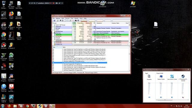Mute Sistem Sesleri in the volume mixer
Screen dimensions: 192x108
[161, 97]
